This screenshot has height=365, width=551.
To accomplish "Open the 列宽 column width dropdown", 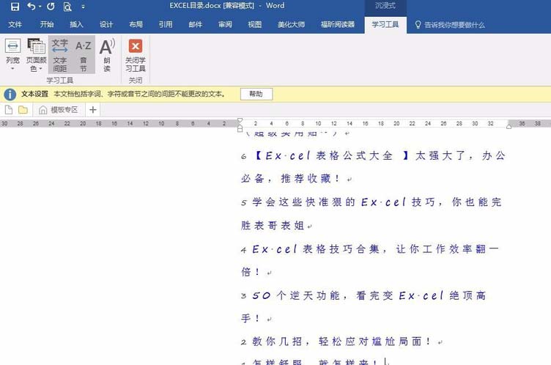I will [12, 54].
